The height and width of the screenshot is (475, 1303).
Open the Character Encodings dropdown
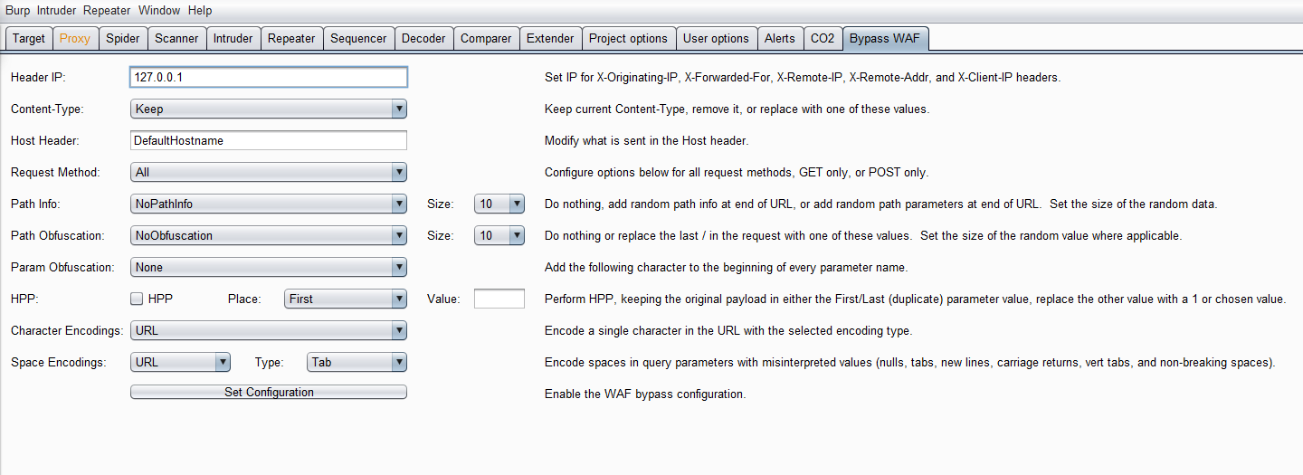(x=269, y=330)
